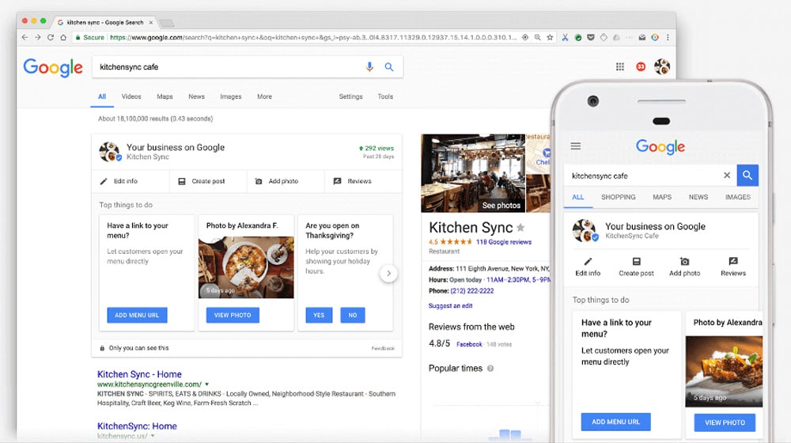Switch to the desktop Maps tab

point(165,97)
